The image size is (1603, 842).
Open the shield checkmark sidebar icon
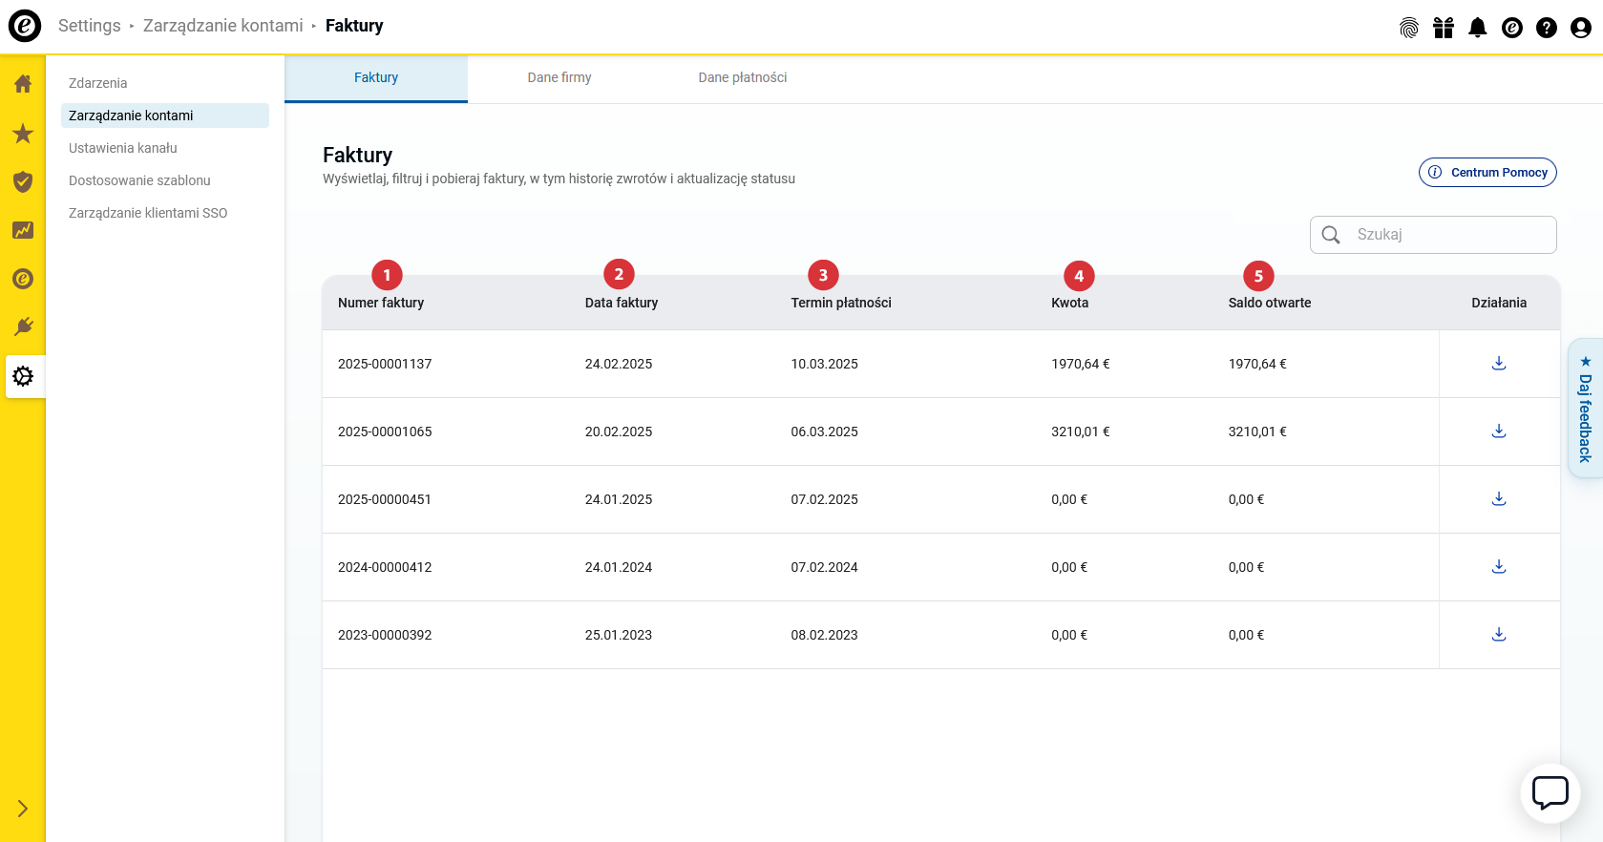point(23,181)
